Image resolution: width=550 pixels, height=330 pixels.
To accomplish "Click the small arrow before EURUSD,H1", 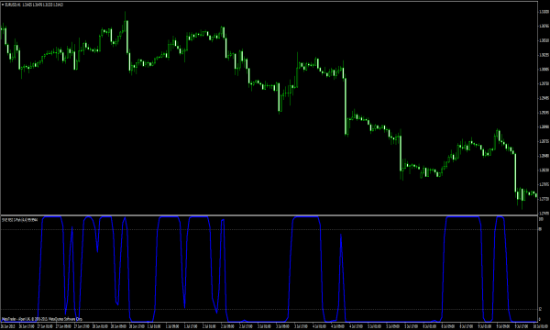I will click(3, 5).
